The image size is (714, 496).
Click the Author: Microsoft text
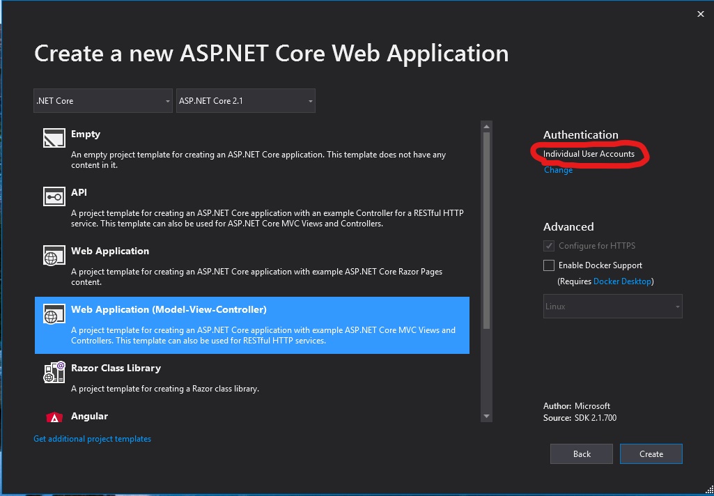pyautogui.click(x=577, y=406)
